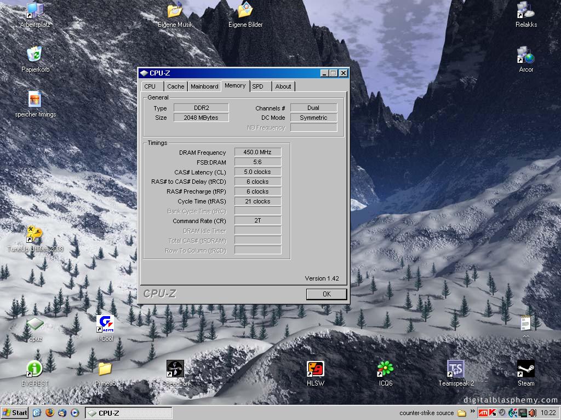Click the Version 1.42 text
Screen dimensions: 561x420
322,278
